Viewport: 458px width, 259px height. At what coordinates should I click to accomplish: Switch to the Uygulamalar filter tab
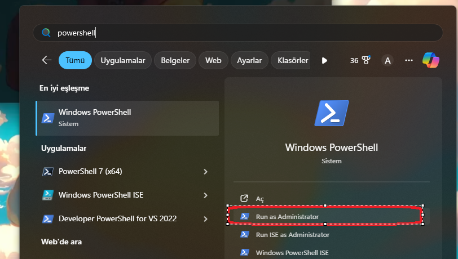pyautogui.click(x=123, y=60)
